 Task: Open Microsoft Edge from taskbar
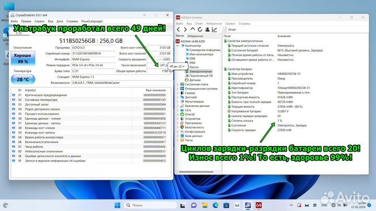(x=215, y=205)
